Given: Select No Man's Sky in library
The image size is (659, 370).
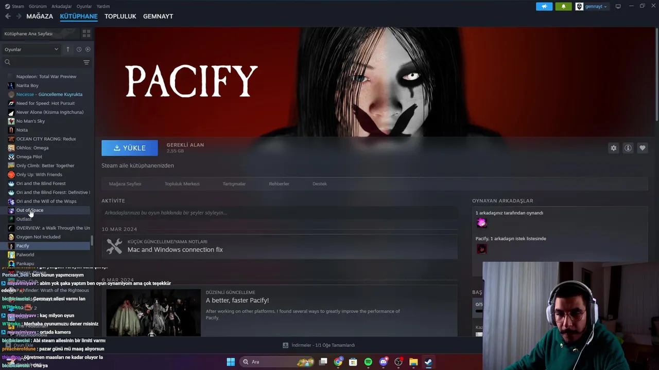Looking at the screenshot, I should tap(30, 121).
